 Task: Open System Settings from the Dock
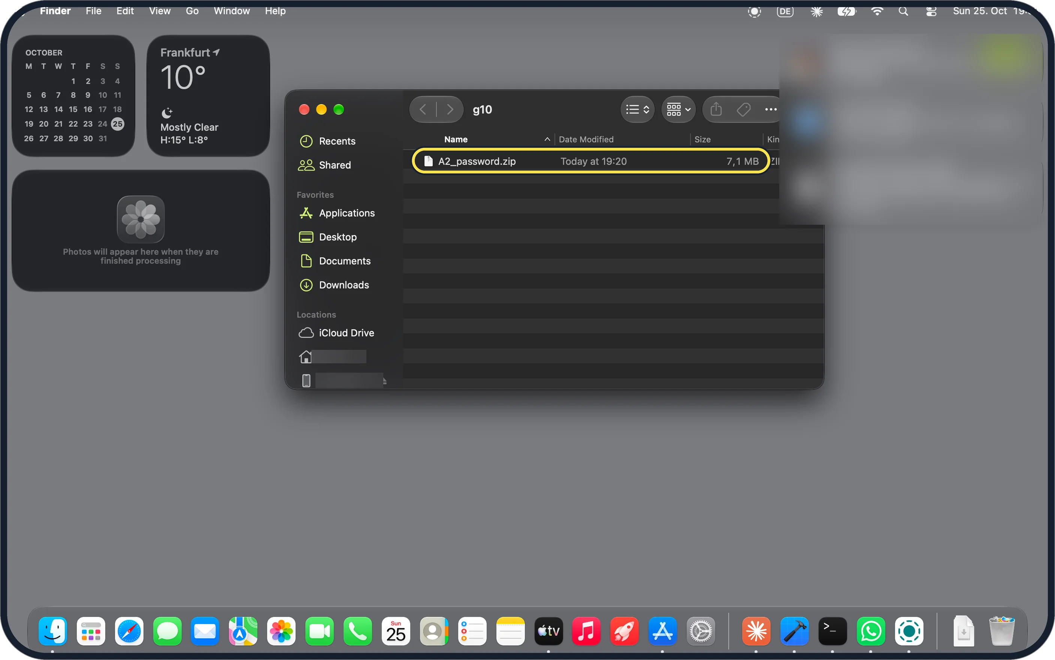tap(701, 631)
